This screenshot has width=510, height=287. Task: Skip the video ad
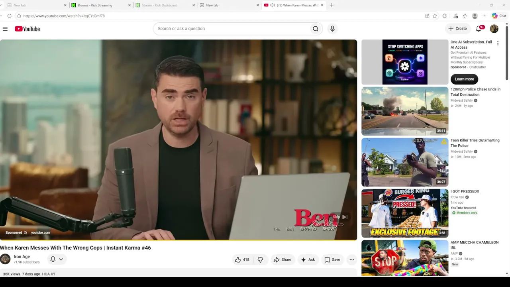coord(340,217)
